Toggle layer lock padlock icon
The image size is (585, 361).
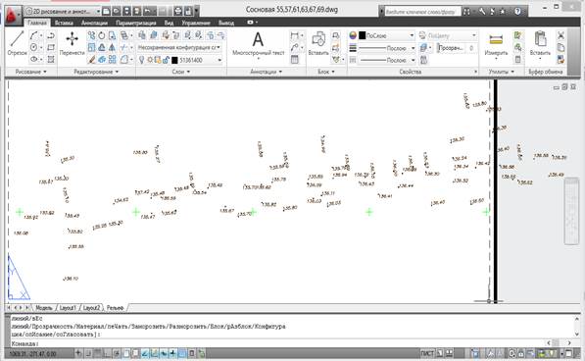pyautogui.click(x=166, y=60)
